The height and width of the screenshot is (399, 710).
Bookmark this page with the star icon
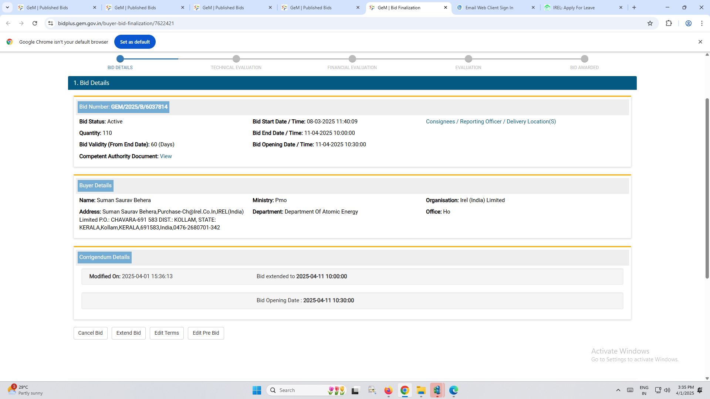point(650,23)
